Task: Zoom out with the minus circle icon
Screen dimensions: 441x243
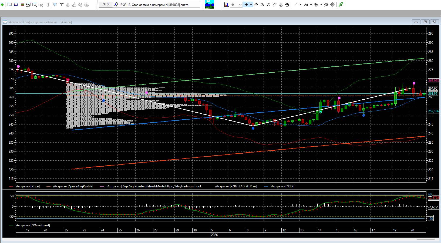Action: [268, 5]
